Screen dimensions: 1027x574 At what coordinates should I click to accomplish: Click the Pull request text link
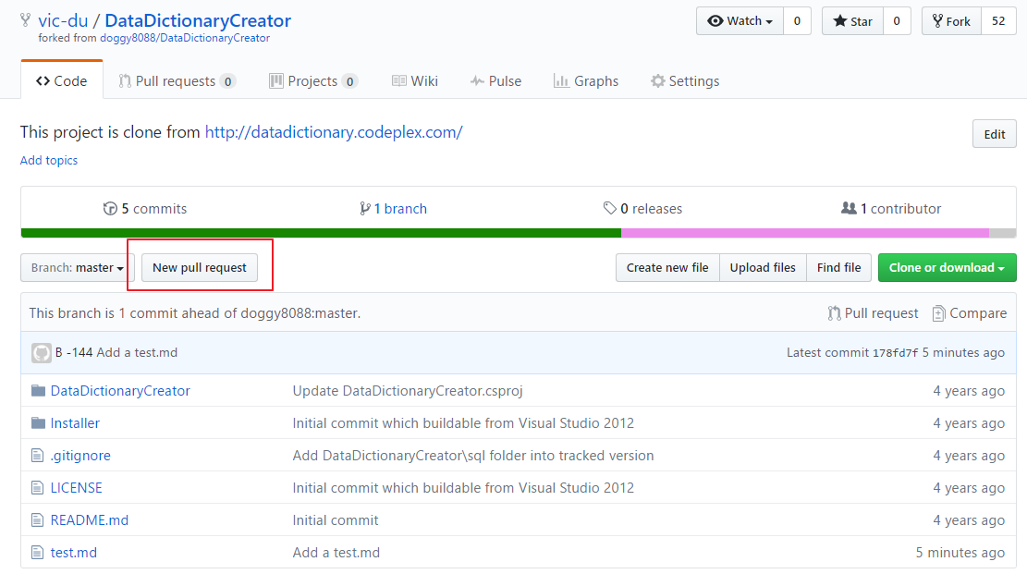(882, 313)
